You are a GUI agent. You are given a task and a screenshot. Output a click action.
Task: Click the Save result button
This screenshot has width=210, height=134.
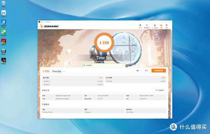(x=146, y=70)
